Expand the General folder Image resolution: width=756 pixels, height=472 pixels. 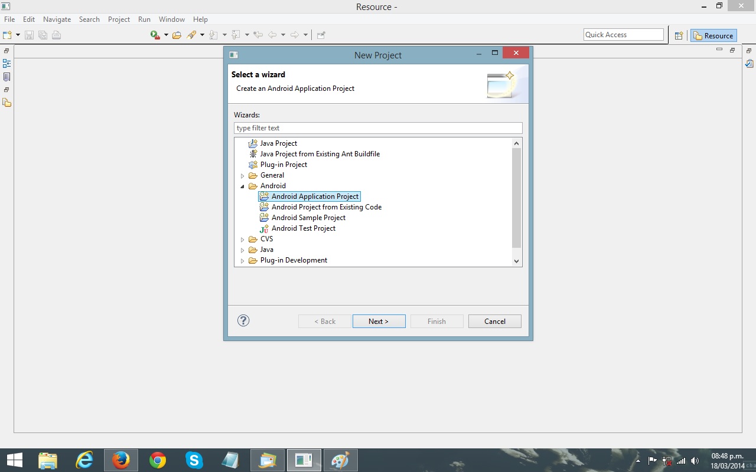coord(242,176)
